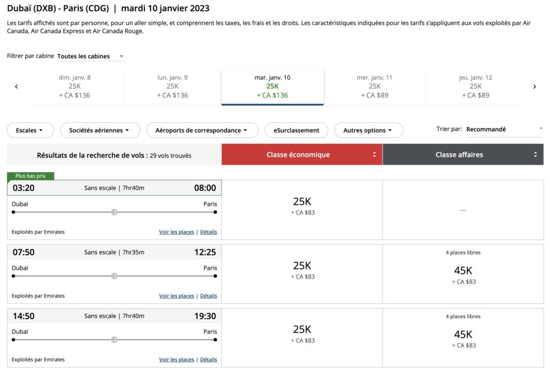Select 25K economy fare for 07:50 flight
Image resolution: width=548 pixels, height=369 pixels.
[302, 270]
